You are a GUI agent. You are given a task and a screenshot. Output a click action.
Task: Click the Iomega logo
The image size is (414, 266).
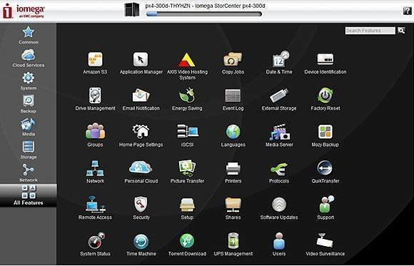24,11
